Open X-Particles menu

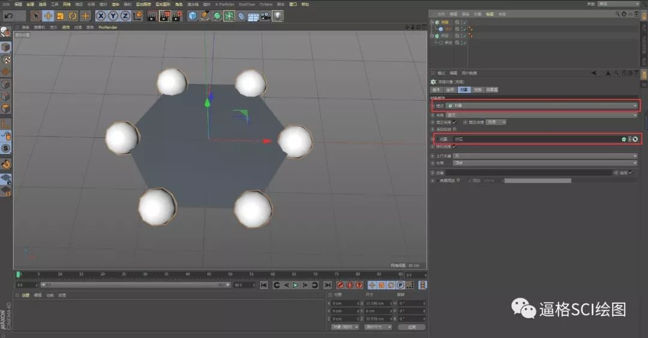click(225, 4)
